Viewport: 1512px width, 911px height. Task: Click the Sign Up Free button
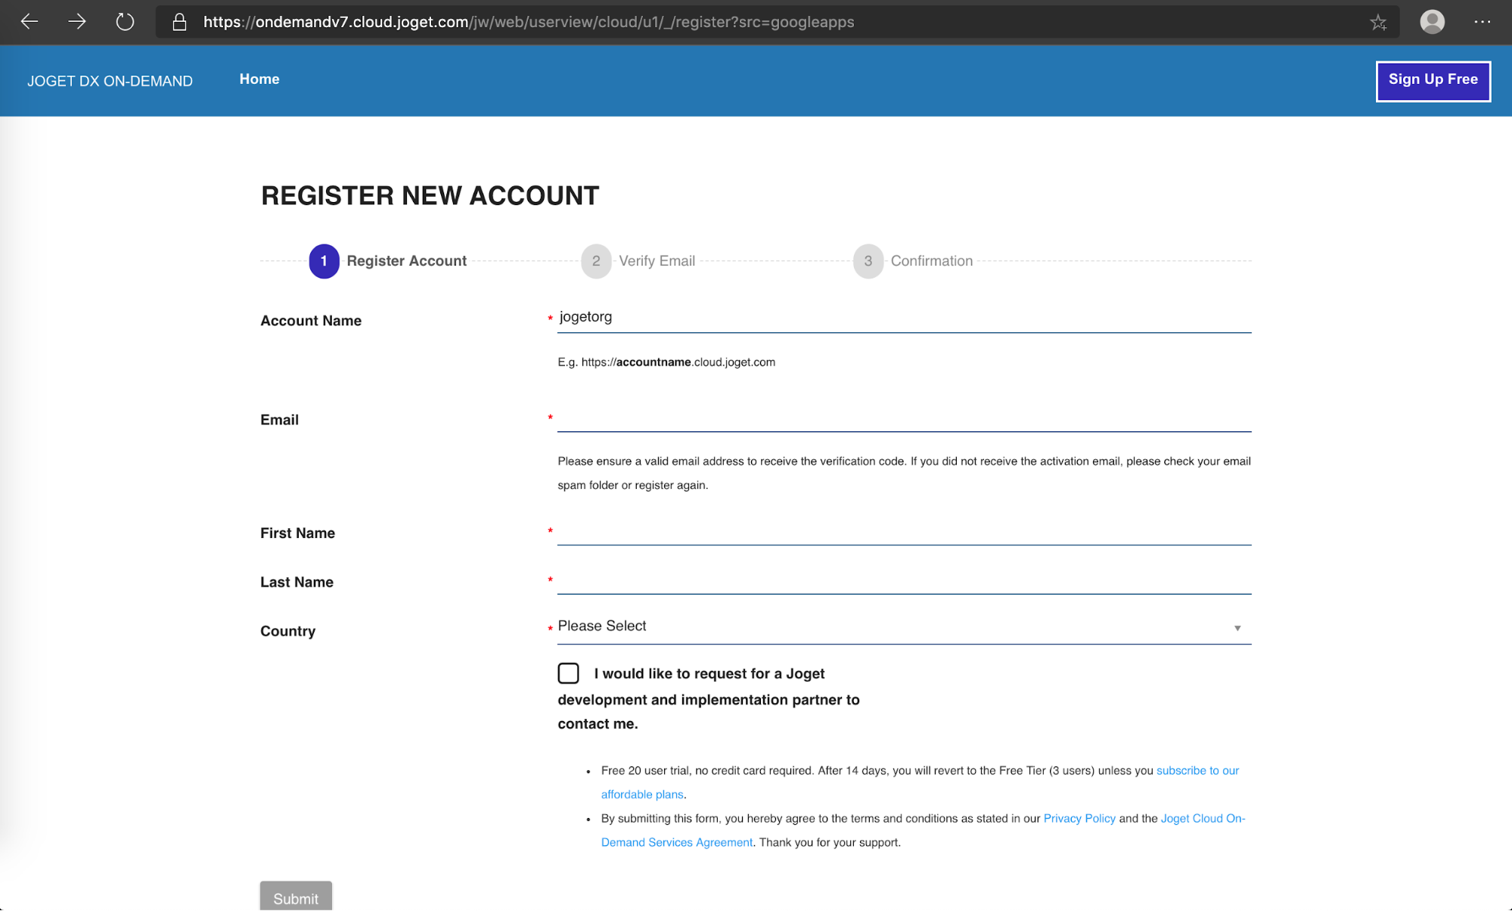pyautogui.click(x=1433, y=80)
